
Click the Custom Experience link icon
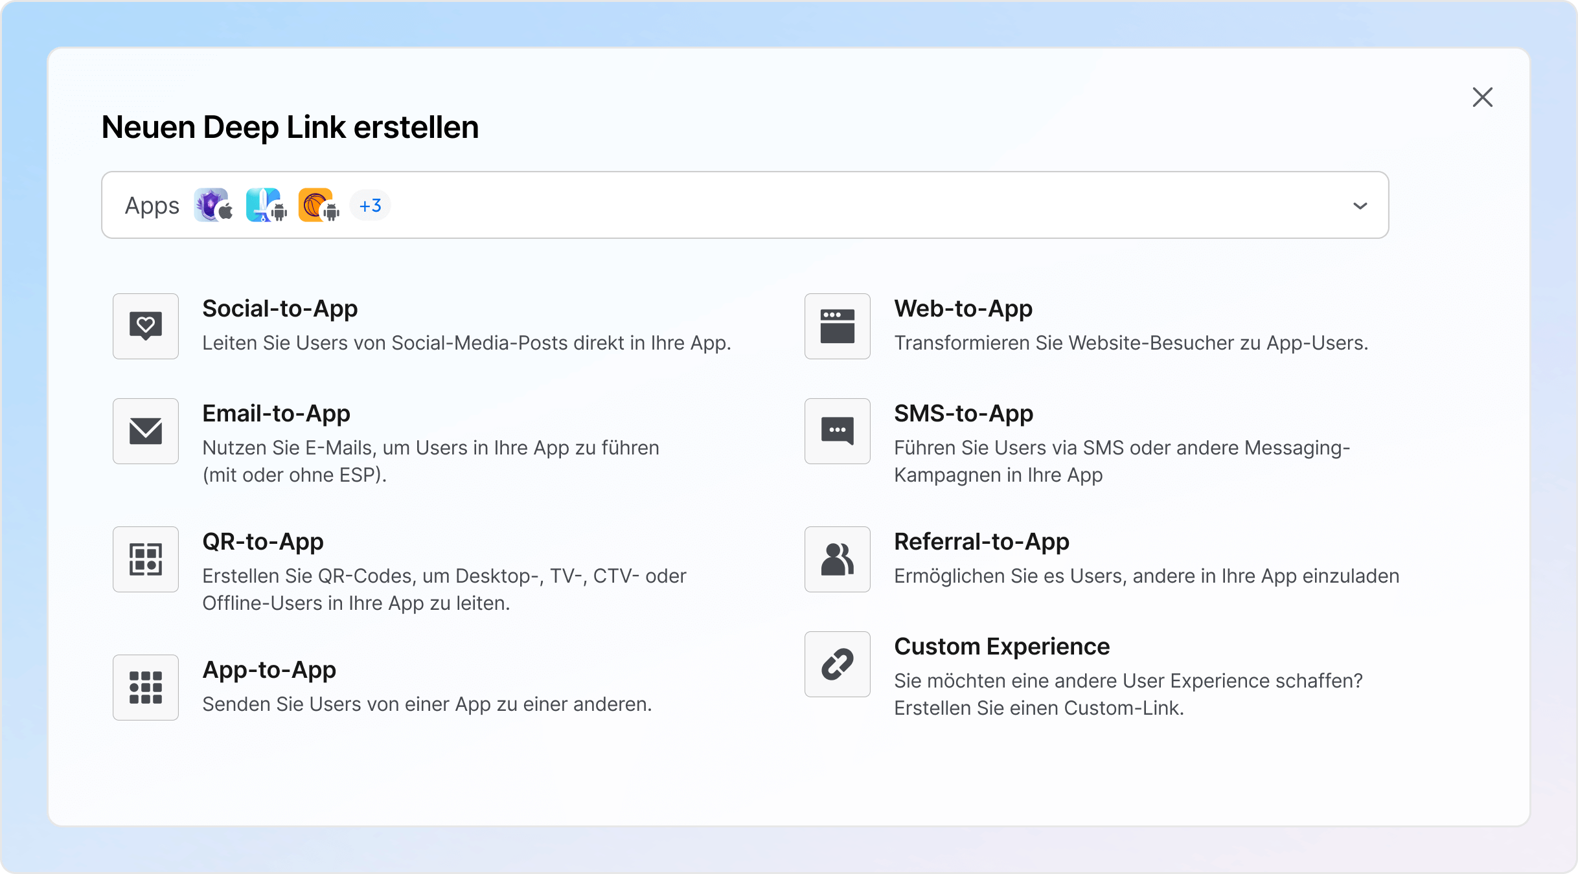(x=837, y=664)
